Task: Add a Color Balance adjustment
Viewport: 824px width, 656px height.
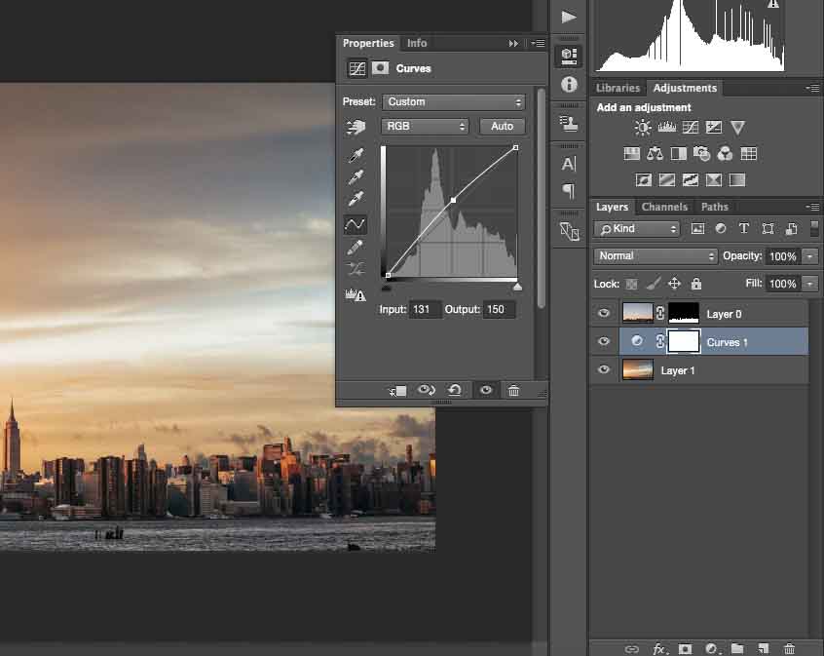Action: (655, 154)
